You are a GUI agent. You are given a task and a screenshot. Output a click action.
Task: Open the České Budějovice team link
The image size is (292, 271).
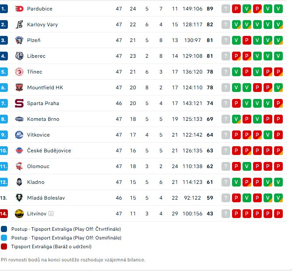pyautogui.click(x=49, y=151)
